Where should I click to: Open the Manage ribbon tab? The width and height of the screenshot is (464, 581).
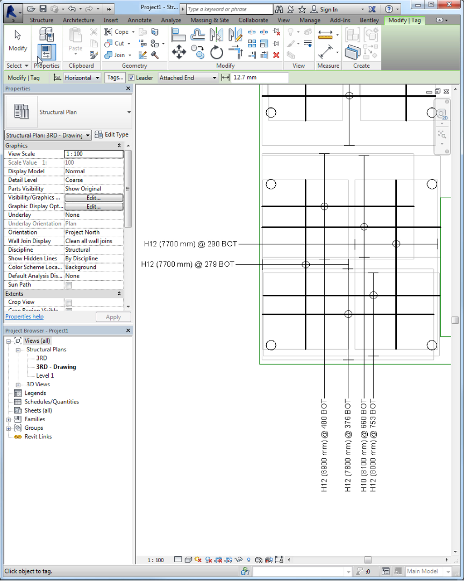(310, 20)
